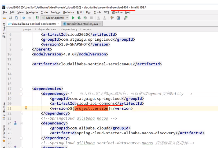Screen dimensions: 218x148
Task: Open the Build menu
Action: 80,12
